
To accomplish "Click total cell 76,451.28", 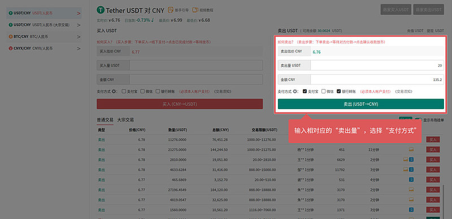I will (x=220, y=140).
